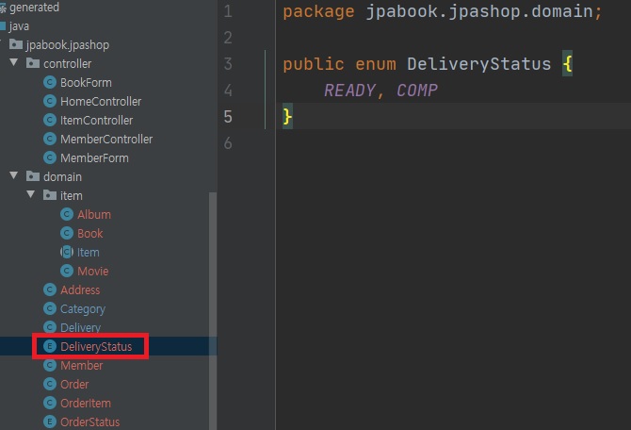Screen dimensions: 631x430
Task: Click the Member class icon
Action: point(50,365)
